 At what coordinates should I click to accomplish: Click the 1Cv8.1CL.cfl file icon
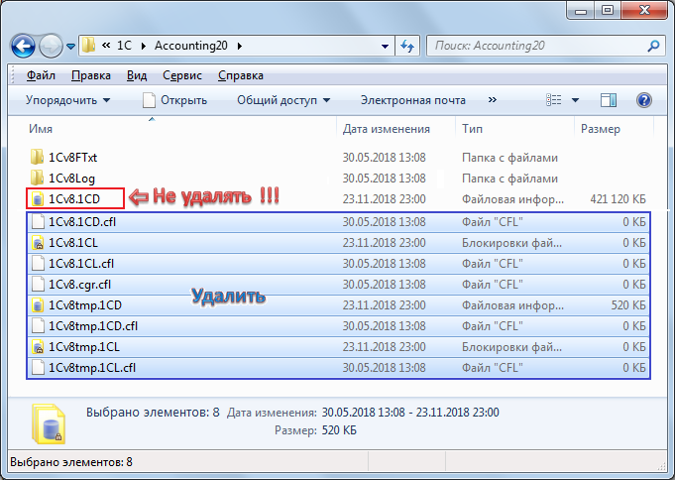[38, 263]
